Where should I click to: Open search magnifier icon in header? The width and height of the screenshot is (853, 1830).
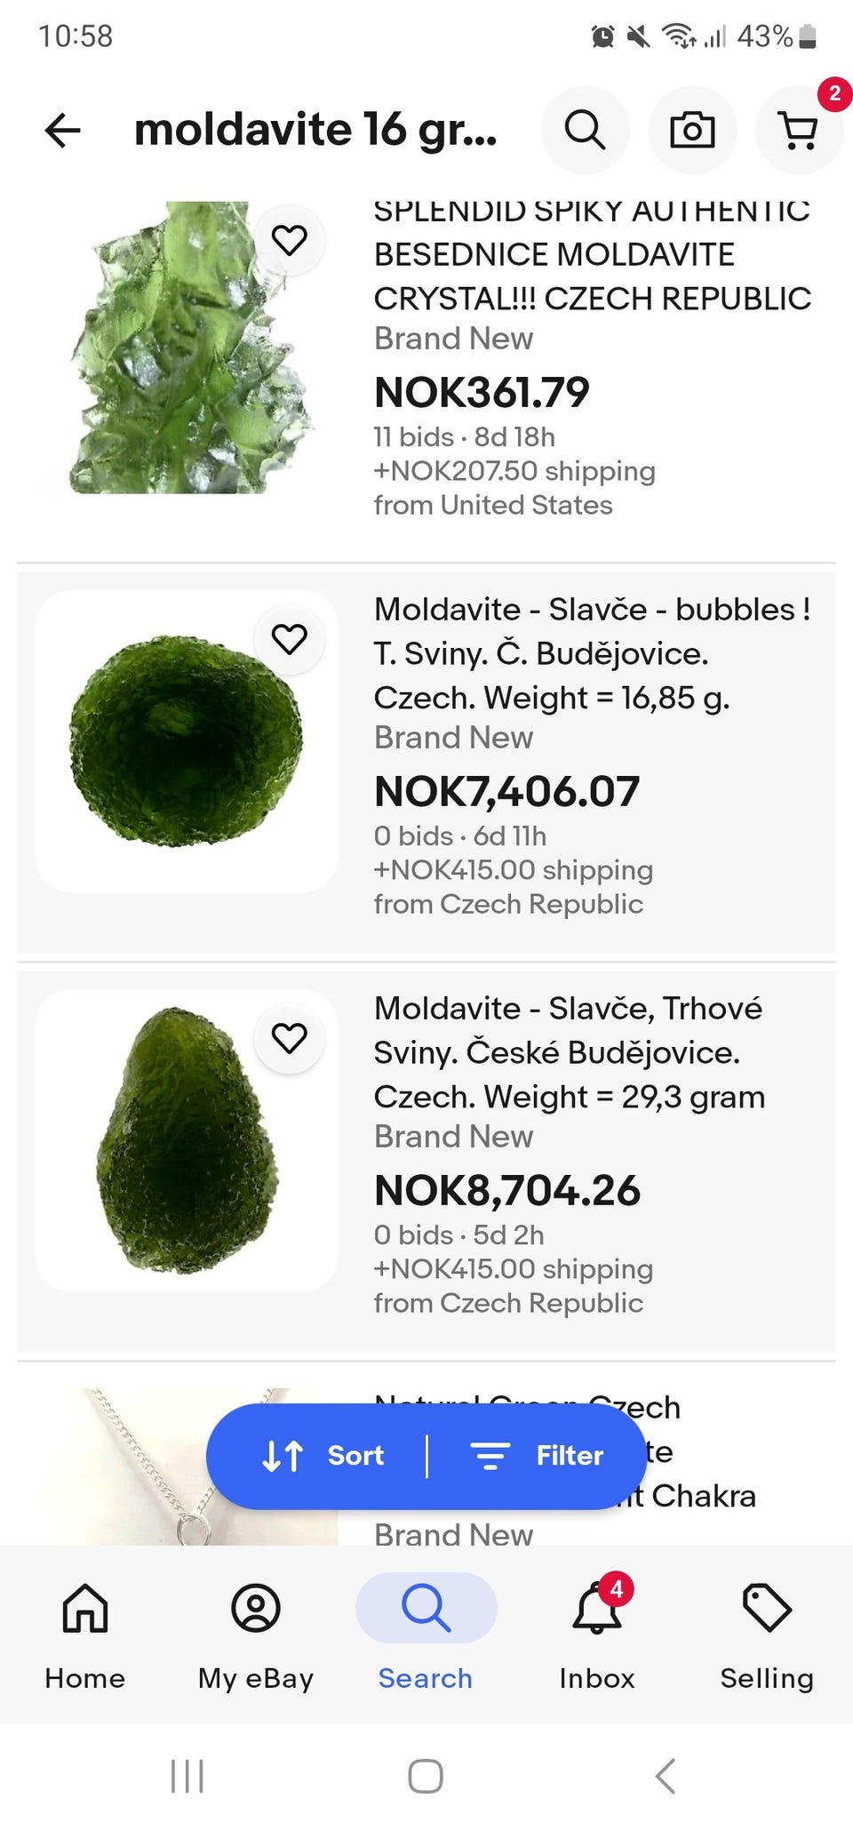(586, 131)
